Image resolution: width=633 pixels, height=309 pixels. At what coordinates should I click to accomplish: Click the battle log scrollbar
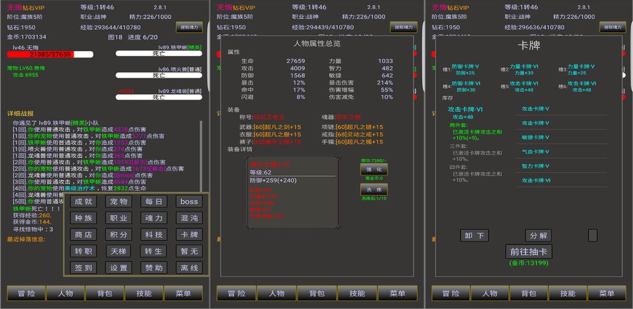[201, 154]
